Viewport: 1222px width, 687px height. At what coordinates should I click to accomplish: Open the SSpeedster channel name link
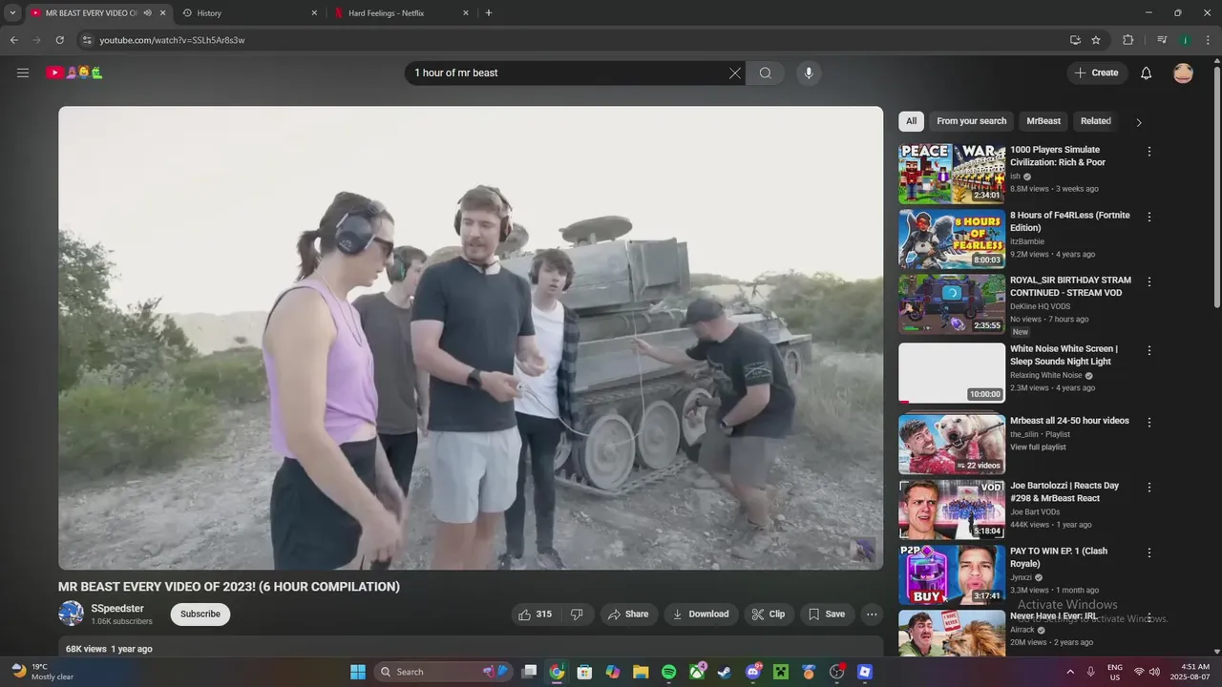pos(117,609)
